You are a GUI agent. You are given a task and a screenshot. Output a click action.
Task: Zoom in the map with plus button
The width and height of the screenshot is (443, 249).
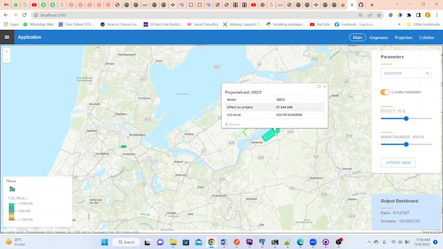point(7,51)
